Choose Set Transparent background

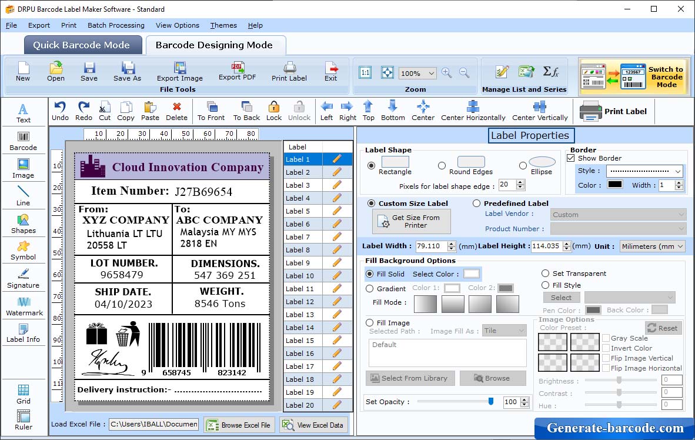coord(545,273)
